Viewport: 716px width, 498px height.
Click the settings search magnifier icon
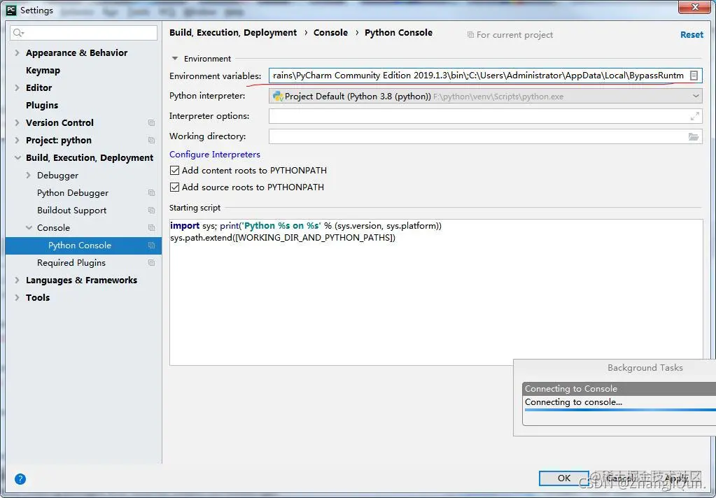pos(18,33)
